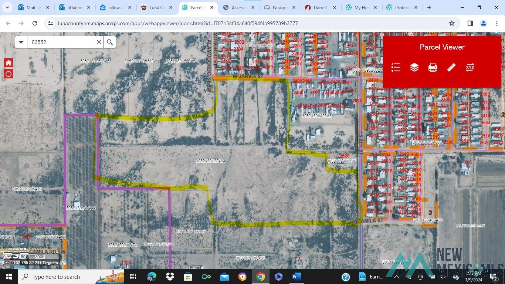The image size is (505, 284).
Task: Click the address bar URL
Action: coord(178,23)
